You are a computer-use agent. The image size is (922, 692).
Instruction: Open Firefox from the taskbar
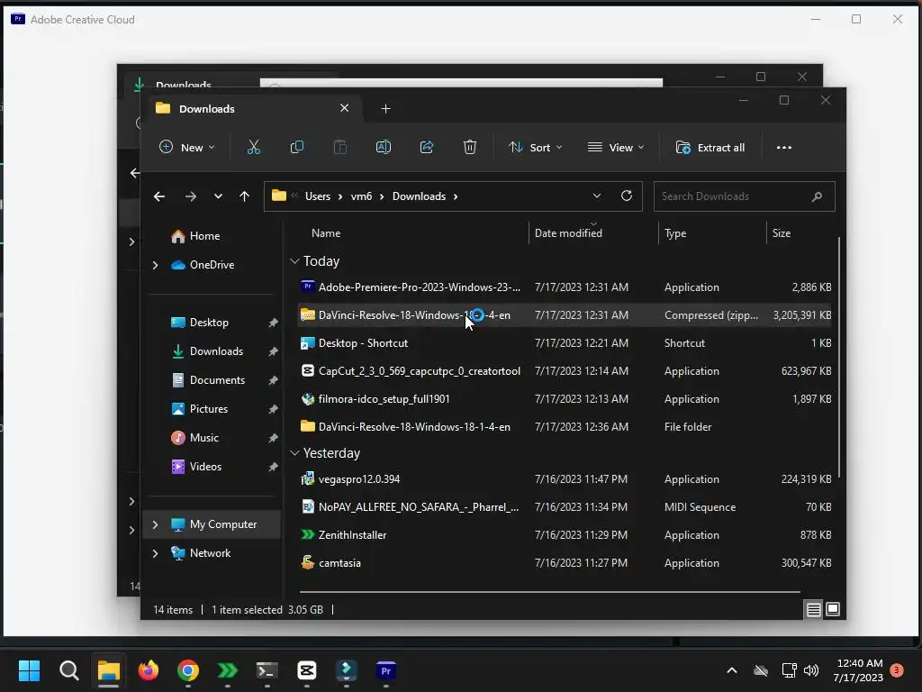[x=149, y=670]
